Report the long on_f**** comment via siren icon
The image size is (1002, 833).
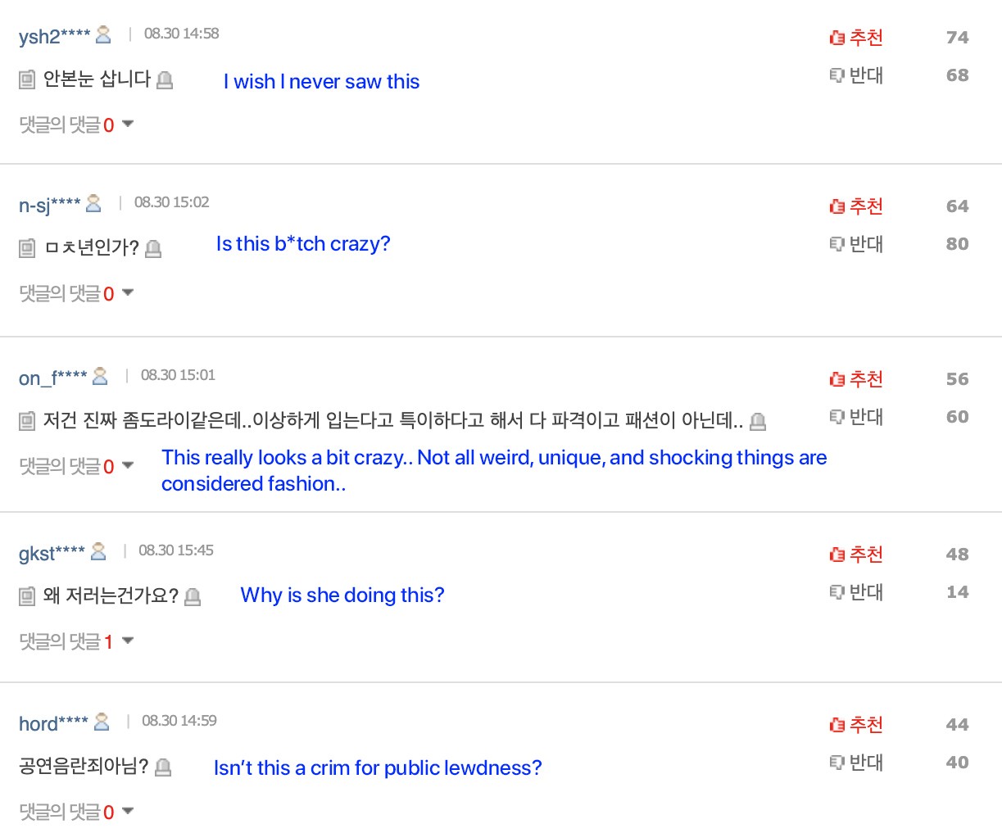[x=758, y=421]
